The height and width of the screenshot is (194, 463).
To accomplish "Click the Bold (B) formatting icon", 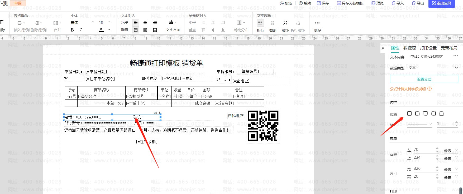I will point(72,30).
